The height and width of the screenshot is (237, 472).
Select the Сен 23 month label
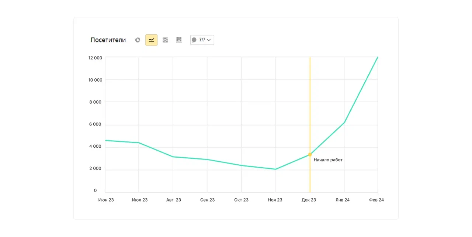pos(207,200)
